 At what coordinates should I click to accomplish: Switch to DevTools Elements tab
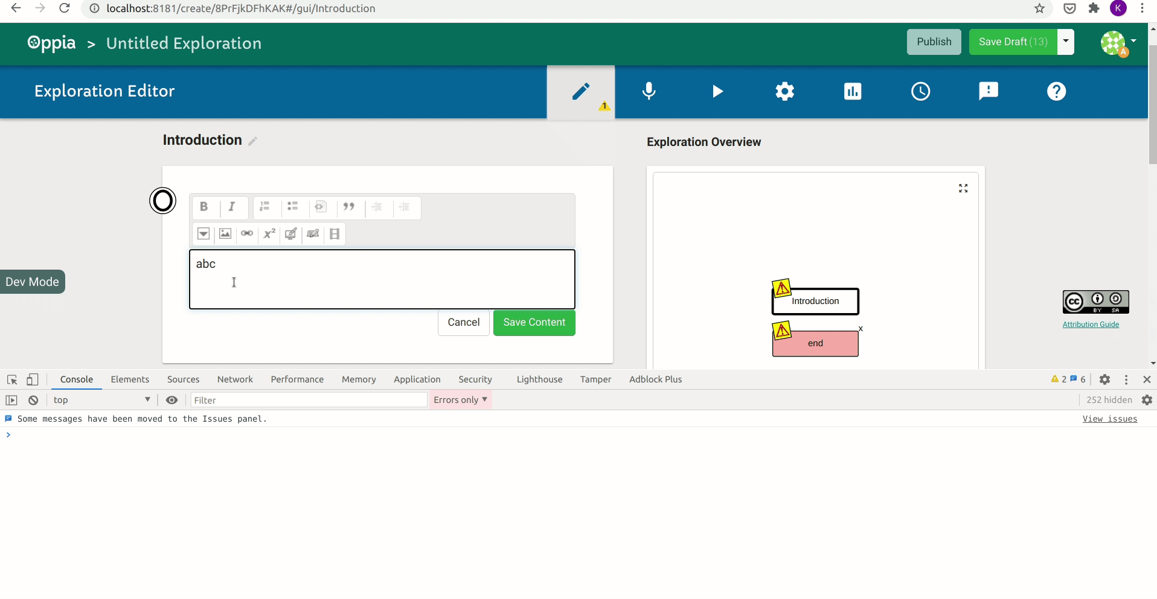coord(130,379)
